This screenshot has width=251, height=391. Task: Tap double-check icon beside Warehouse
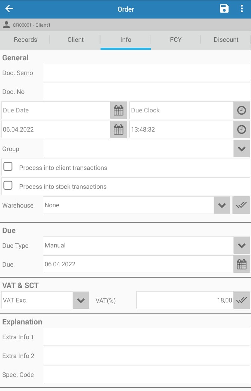point(241,205)
